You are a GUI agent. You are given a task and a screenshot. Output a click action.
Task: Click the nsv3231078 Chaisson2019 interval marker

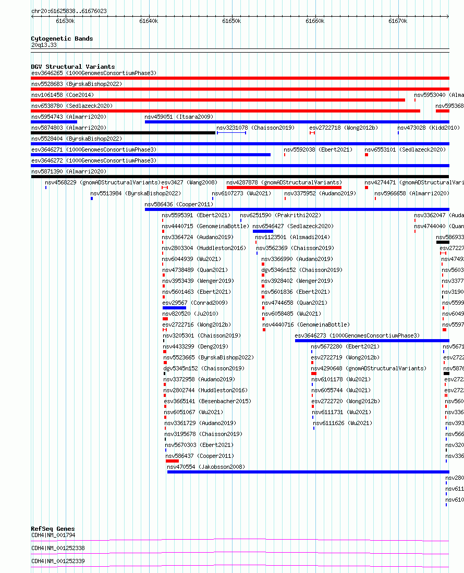pos(231,133)
